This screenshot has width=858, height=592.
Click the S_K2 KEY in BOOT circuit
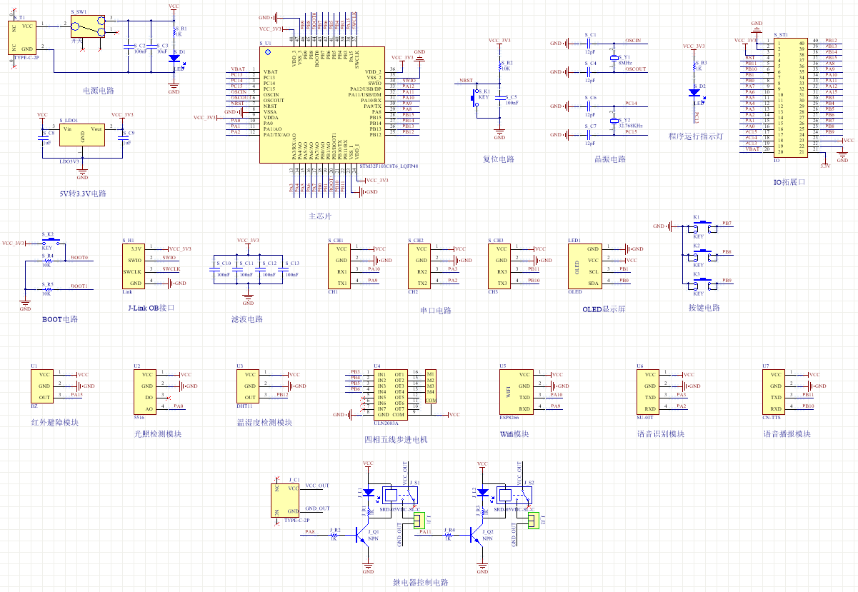49,241
